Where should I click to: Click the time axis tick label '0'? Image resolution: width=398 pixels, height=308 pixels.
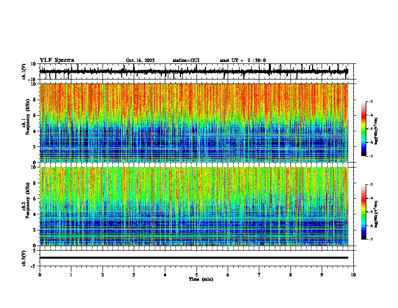(40, 275)
